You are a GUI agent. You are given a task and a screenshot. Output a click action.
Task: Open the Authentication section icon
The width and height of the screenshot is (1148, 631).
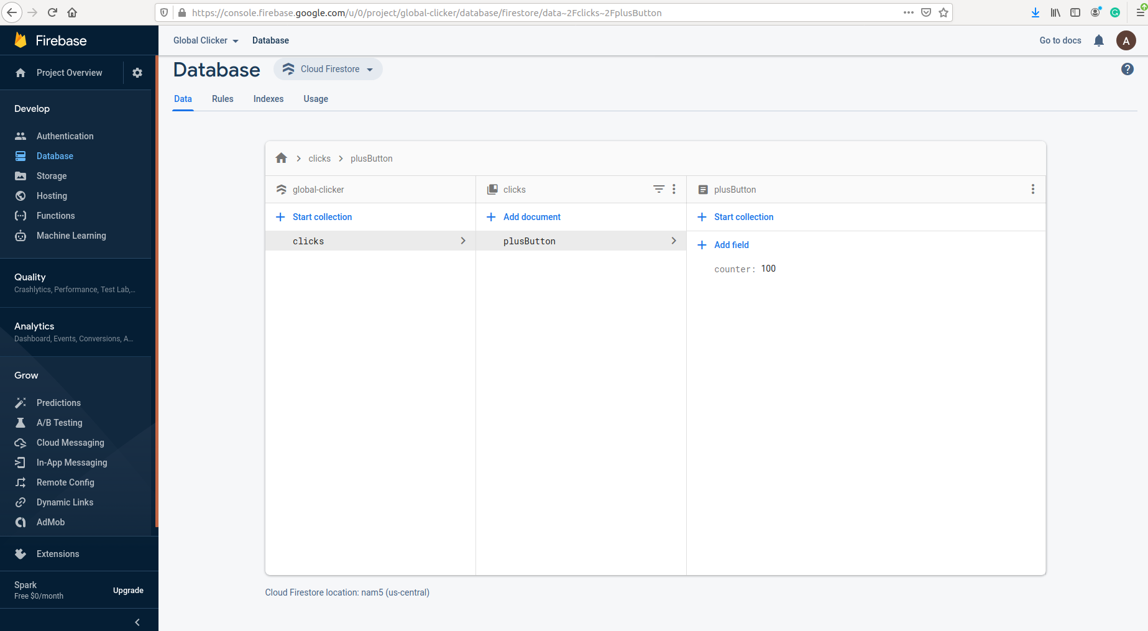pyautogui.click(x=21, y=136)
